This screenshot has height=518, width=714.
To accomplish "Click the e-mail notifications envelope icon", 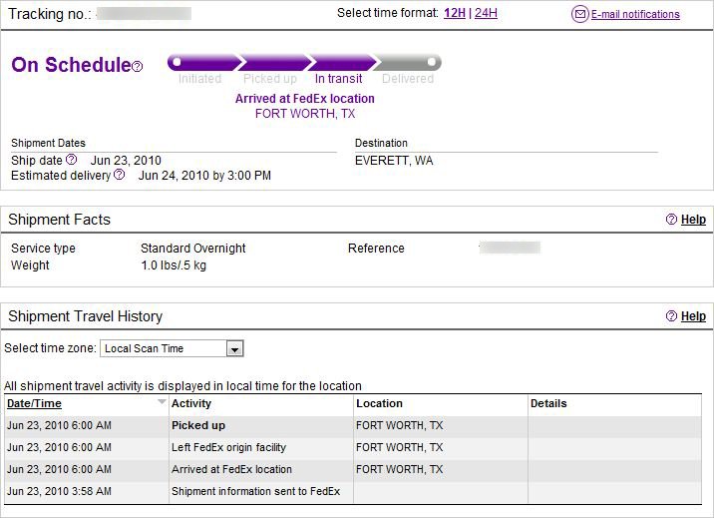I will coord(579,14).
